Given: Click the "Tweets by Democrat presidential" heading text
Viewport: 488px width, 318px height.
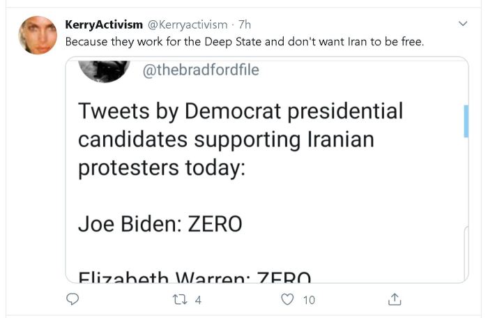Looking at the screenshot, I should [241, 112].
